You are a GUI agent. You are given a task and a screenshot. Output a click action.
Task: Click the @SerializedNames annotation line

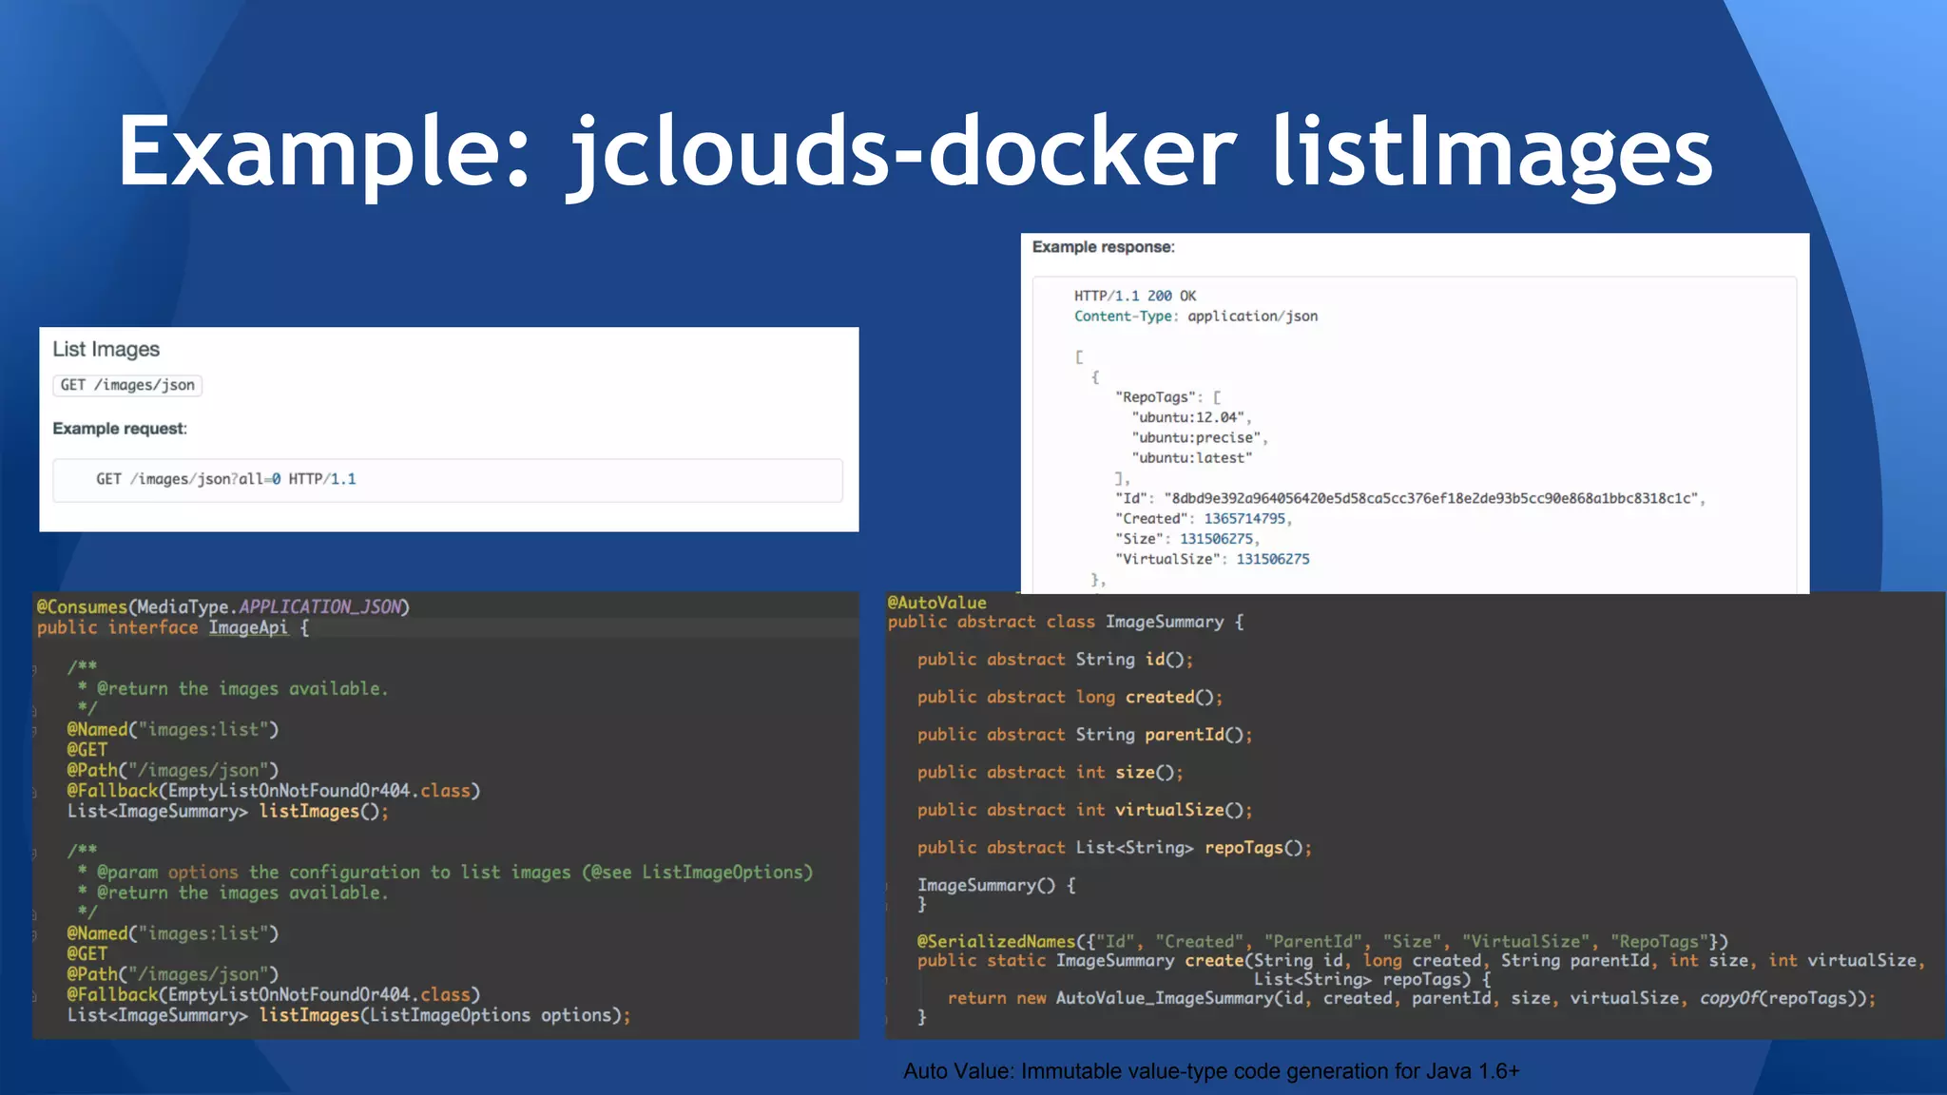point(1323,942)
